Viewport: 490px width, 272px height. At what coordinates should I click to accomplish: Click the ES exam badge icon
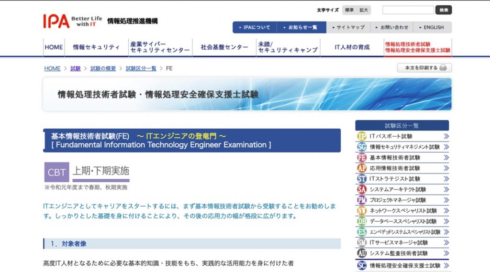362,232
